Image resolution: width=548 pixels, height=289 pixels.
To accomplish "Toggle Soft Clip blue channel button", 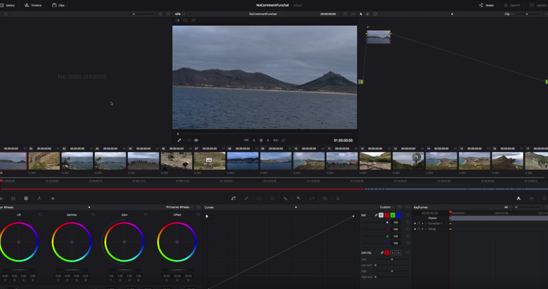I will [x=399, y=253].
